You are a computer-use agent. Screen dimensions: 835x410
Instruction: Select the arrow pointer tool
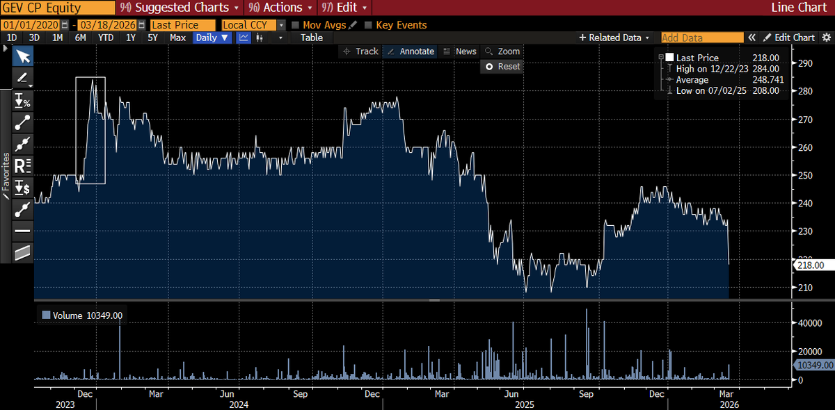point(23,57)
